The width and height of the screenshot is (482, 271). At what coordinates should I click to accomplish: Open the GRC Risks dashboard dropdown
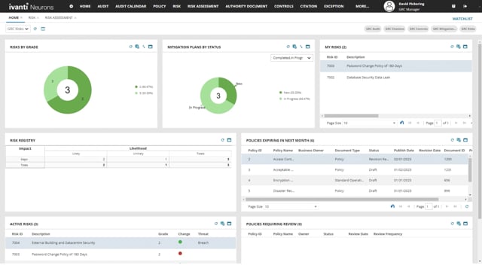(18, 29)
